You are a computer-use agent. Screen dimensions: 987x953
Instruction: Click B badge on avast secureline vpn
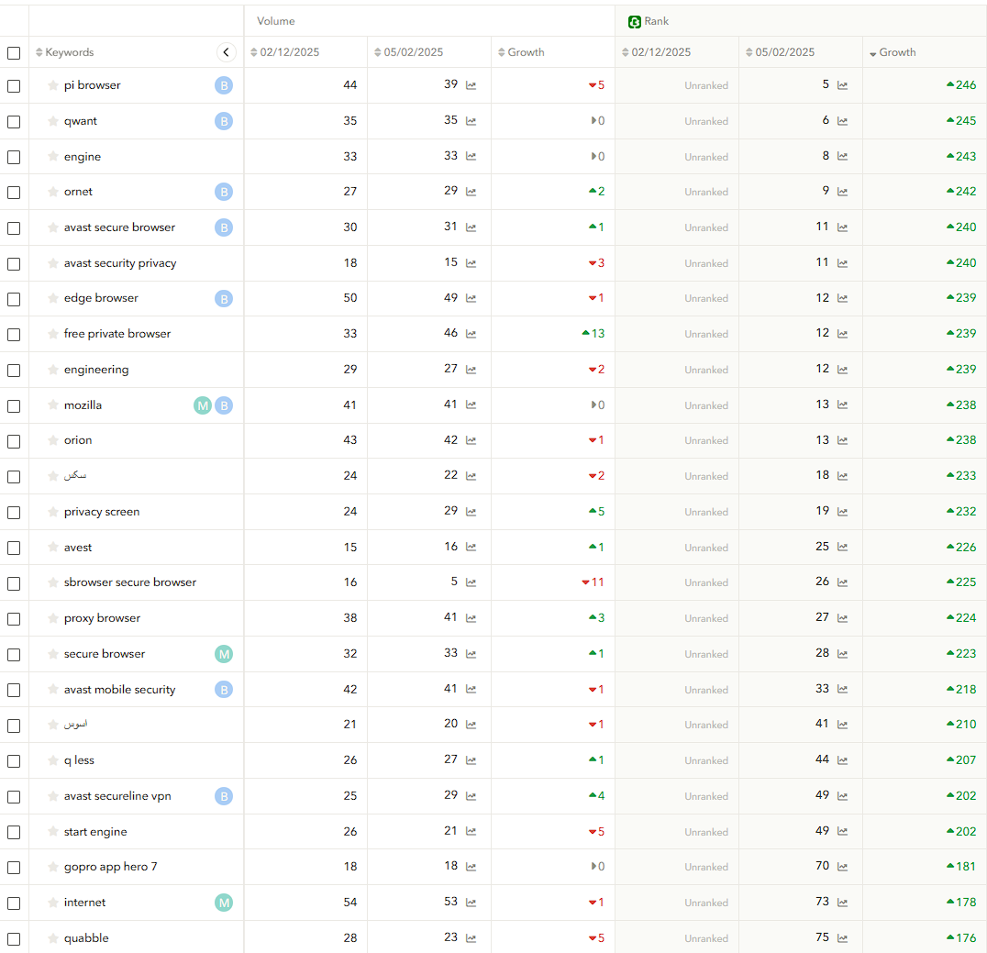pyautogui.click(x=224, y=796)
